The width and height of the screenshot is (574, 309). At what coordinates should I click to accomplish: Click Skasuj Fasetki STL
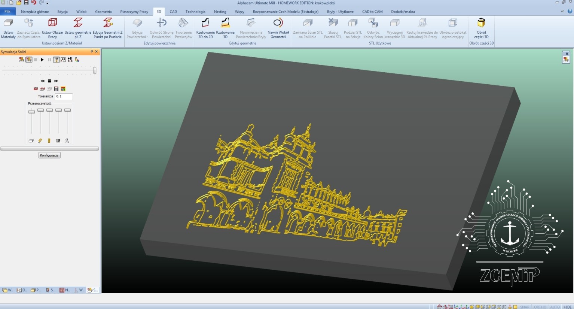tap(333, 28)
